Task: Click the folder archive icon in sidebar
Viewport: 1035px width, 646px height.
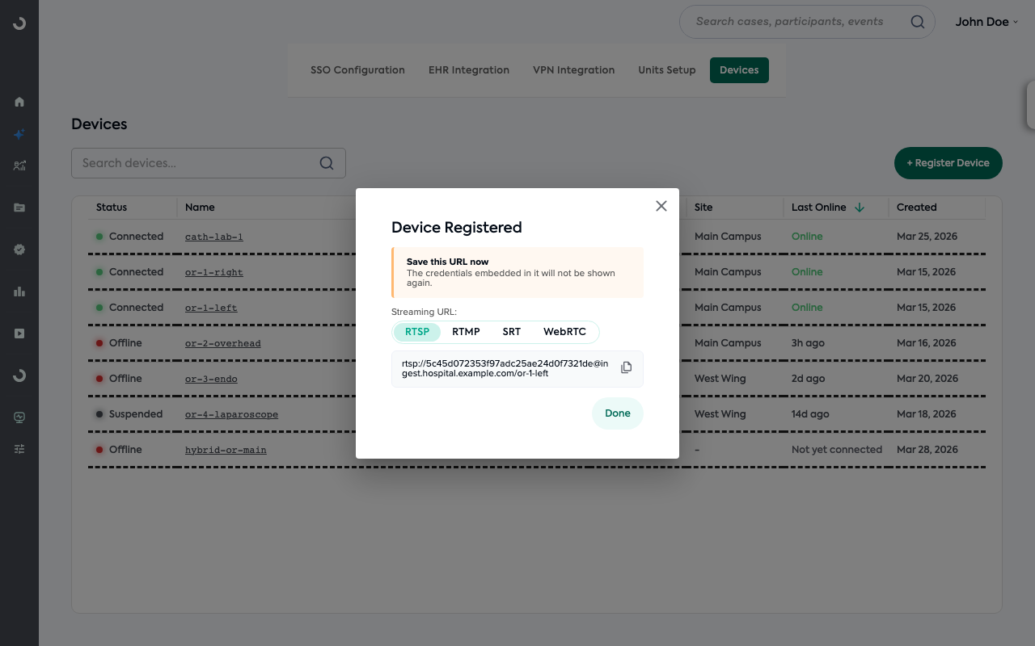Action: [x=19, y=208]
